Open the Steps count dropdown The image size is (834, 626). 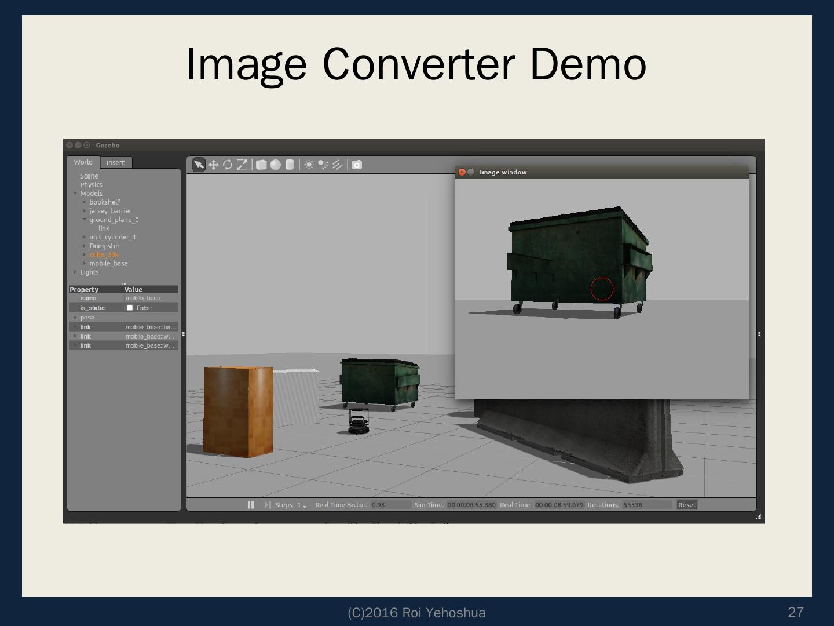point(302,505)
